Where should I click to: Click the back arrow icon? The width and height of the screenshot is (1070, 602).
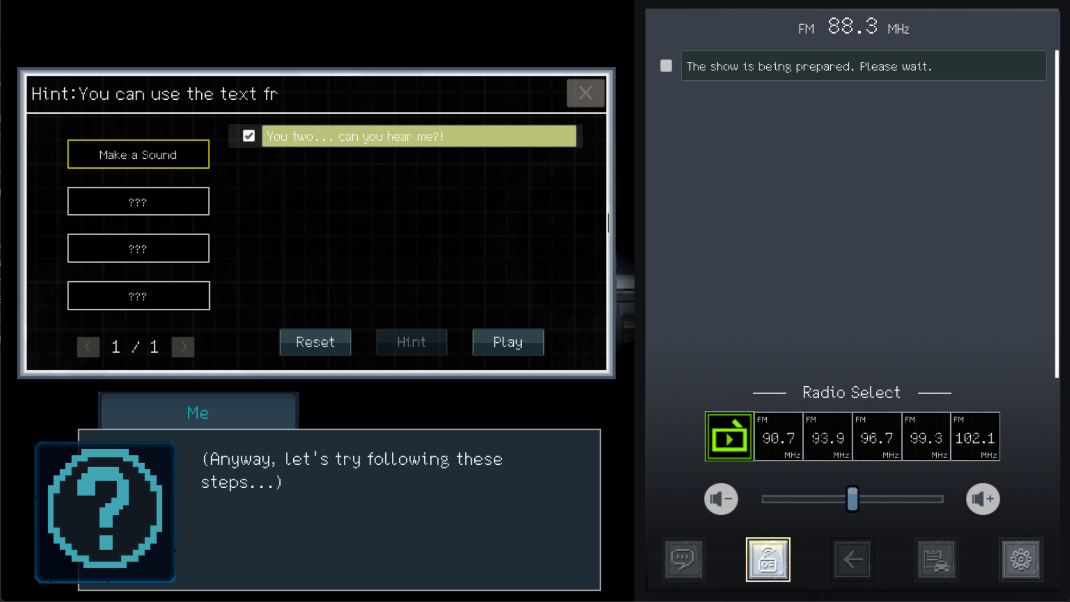pyautogui.click(x=853, y=560)
